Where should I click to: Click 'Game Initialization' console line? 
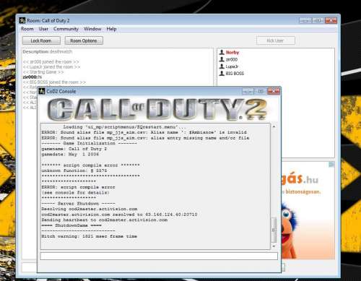[90, 143]
